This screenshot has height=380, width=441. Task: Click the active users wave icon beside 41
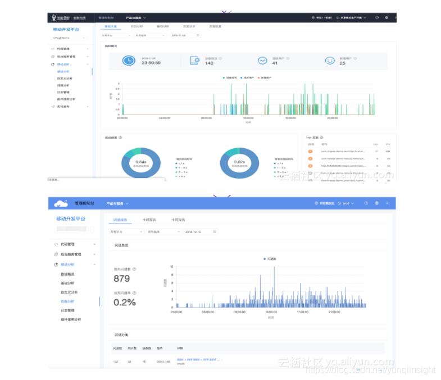pos(262,61)
